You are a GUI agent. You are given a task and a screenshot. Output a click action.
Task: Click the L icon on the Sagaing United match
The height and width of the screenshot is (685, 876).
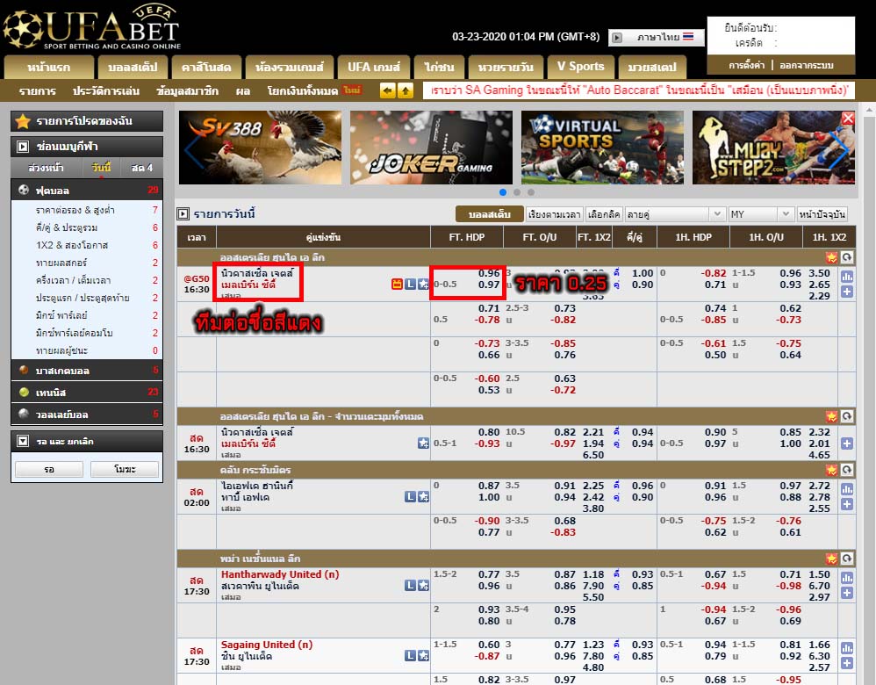(410, 656)
